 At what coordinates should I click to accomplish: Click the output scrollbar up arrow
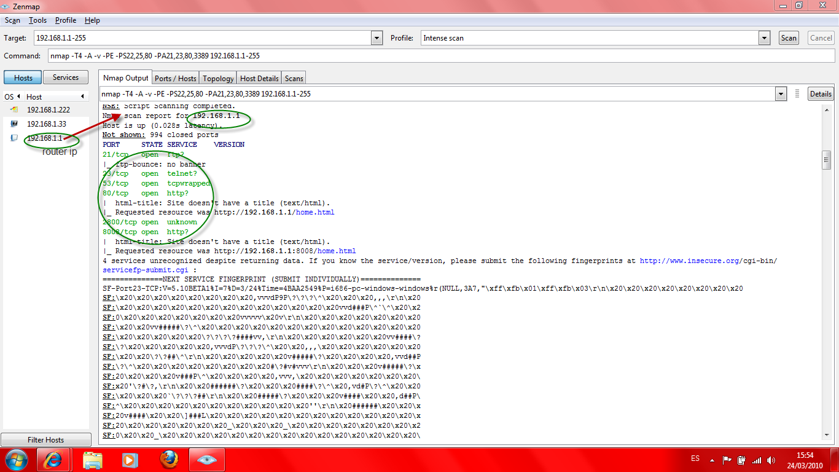coord(827,110)
